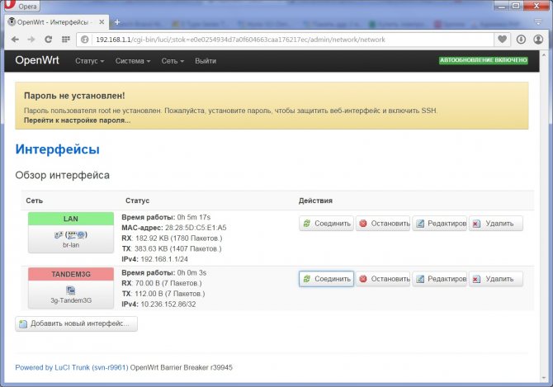Viewport: 553px width, 387px height.
Task: Open the Opera main menu button
Action: pyautogui.click(x=21, y=6)
